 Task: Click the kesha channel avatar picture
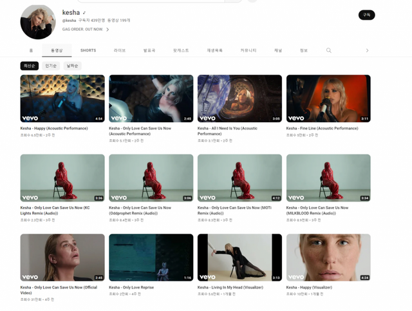point(38,22)
